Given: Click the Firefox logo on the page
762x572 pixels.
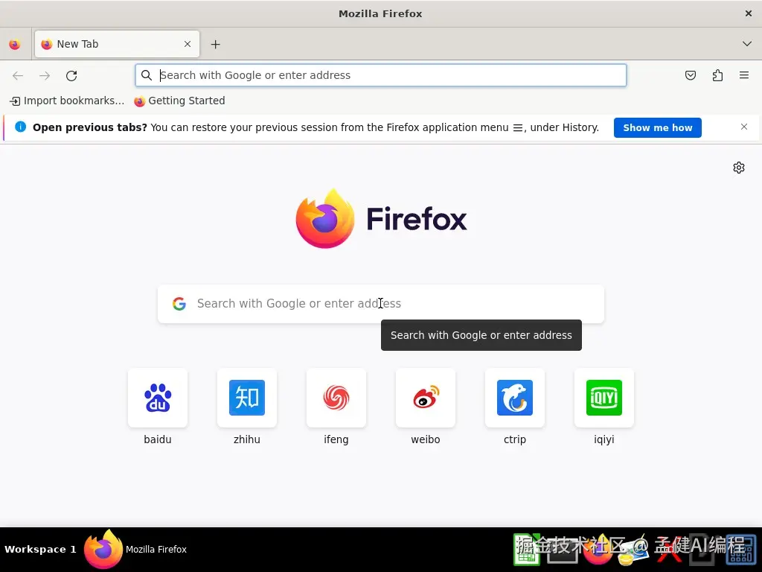Looking at the screenshot, I should click(381, 218).
